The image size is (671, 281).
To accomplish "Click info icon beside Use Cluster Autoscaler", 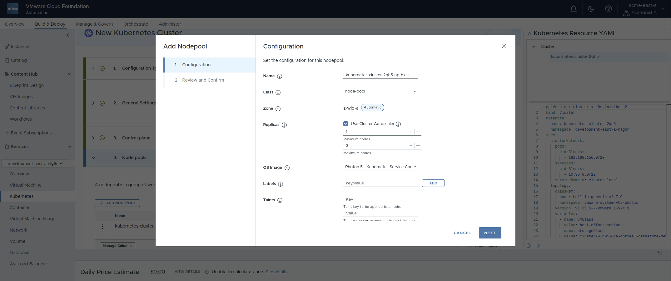I will pyautogui.click(x=398, y=124).
